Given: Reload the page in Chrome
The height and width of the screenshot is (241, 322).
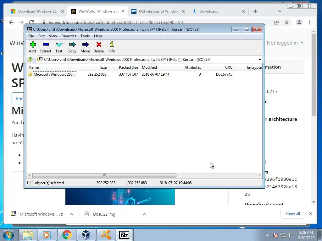Looking at the screenshot, I should click(x=31, y=22).
